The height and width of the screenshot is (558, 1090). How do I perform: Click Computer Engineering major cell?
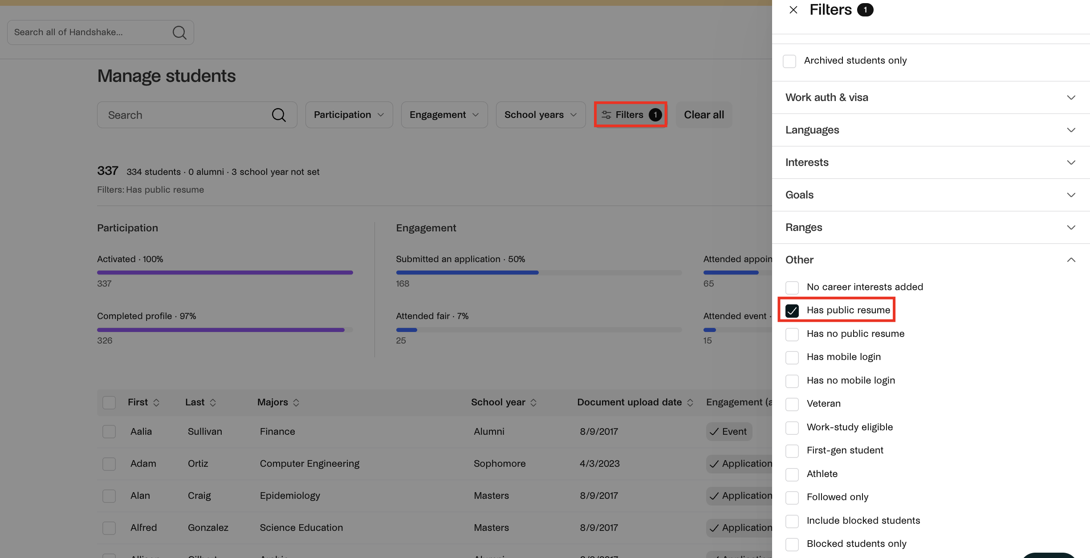[309, 464]
